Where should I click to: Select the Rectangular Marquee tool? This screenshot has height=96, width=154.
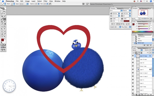(x=2, y=12)
